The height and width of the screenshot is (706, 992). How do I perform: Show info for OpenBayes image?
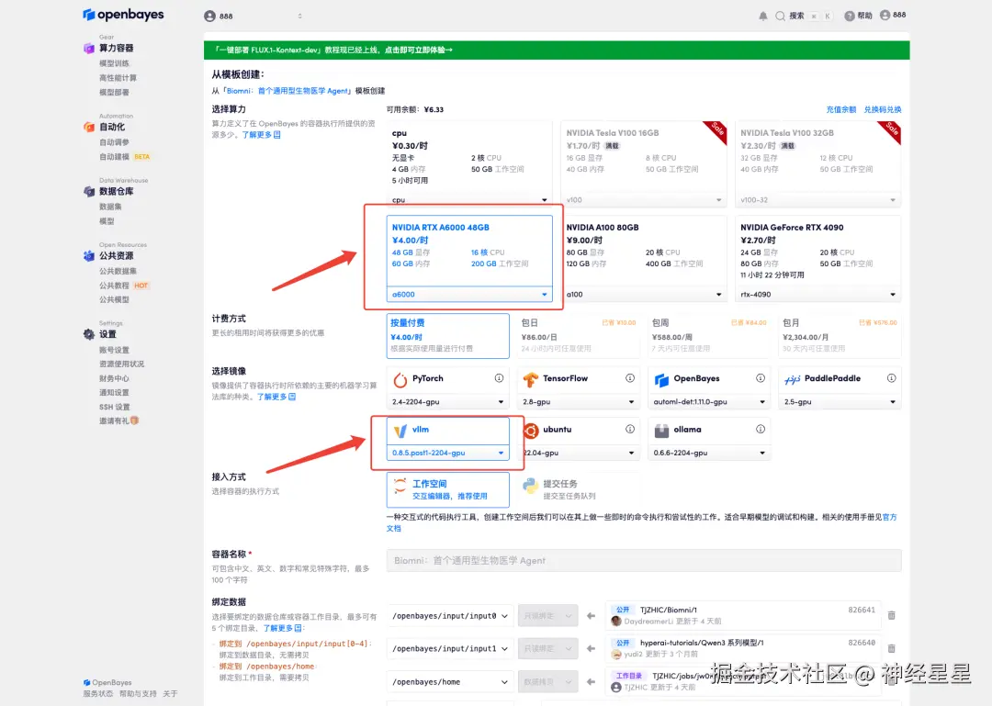(x=761, y=378)
